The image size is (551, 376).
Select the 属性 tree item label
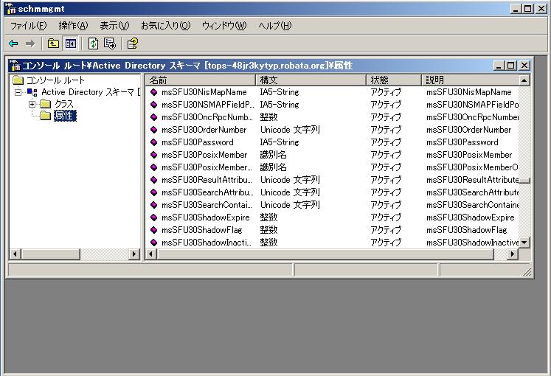click(x=65, y=116)
